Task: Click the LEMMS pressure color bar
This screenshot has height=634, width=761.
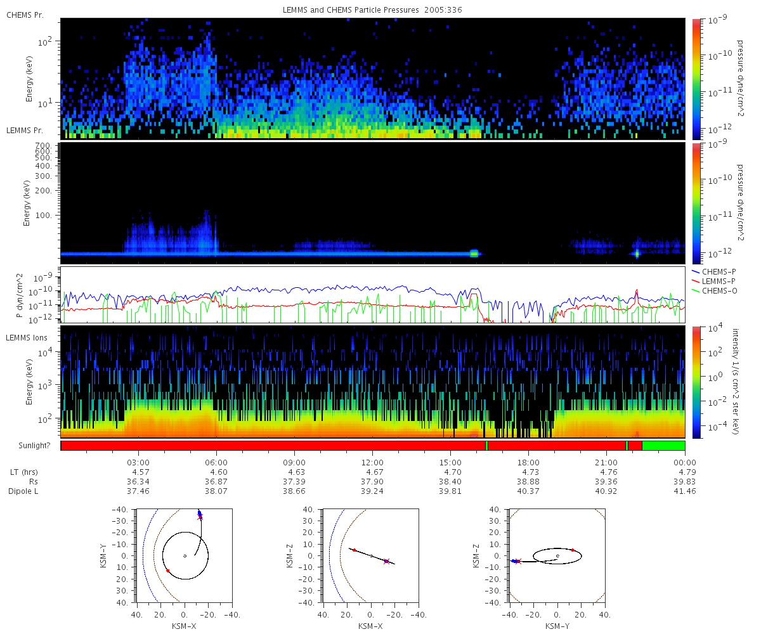Action: [x=696, y=204]
